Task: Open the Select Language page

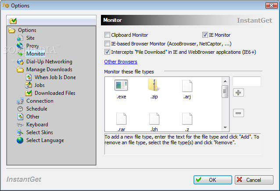Action: tap(45, 140)
